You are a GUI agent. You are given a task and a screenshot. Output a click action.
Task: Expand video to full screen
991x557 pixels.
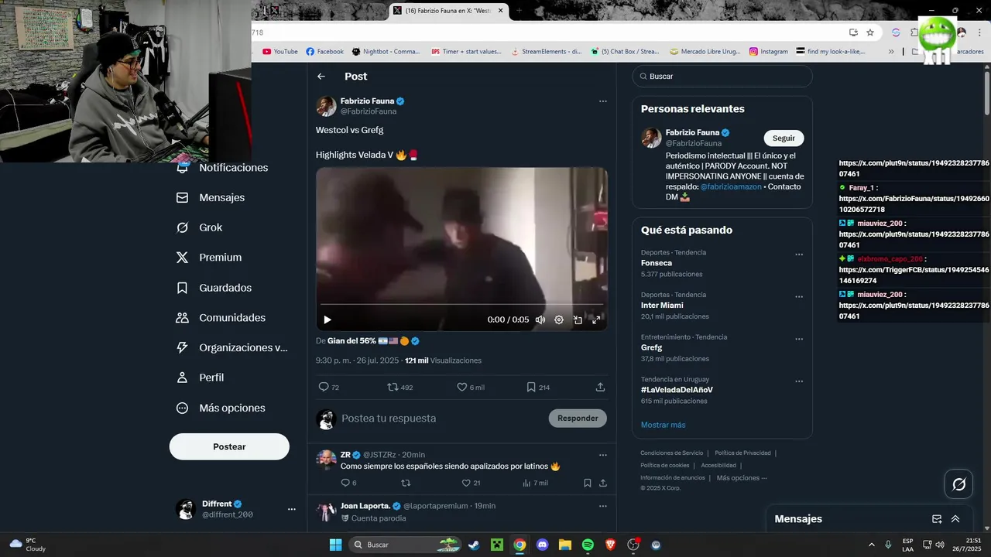596,320
